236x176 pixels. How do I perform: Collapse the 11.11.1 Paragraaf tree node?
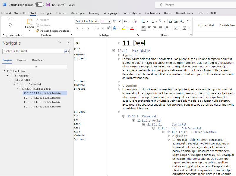[7, 75]
